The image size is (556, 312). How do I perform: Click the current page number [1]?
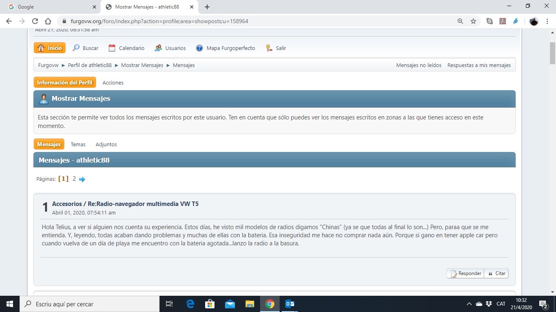(63, 179)
